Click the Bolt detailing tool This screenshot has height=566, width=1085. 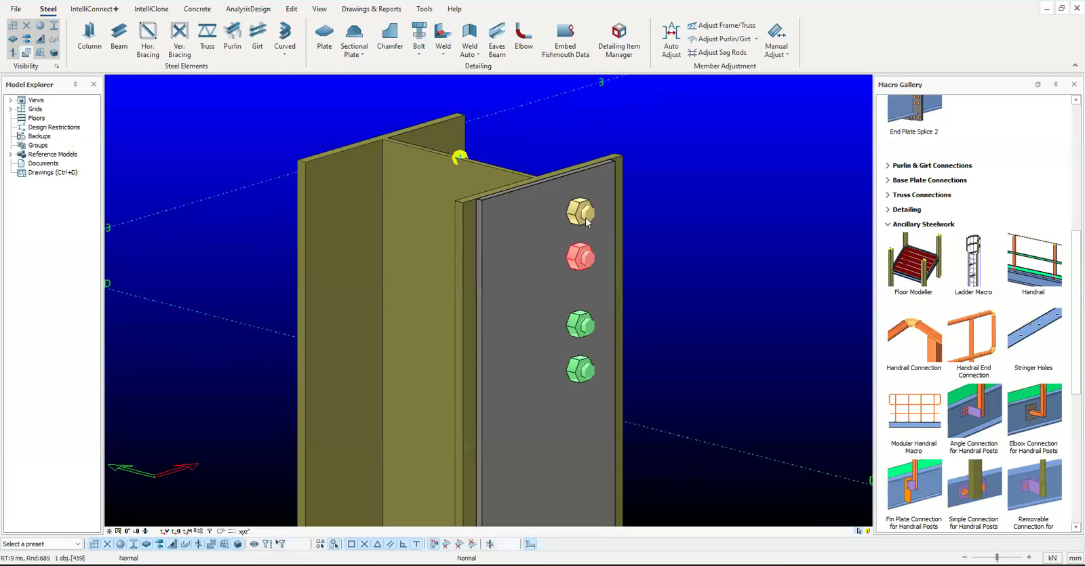pos(419,39)
